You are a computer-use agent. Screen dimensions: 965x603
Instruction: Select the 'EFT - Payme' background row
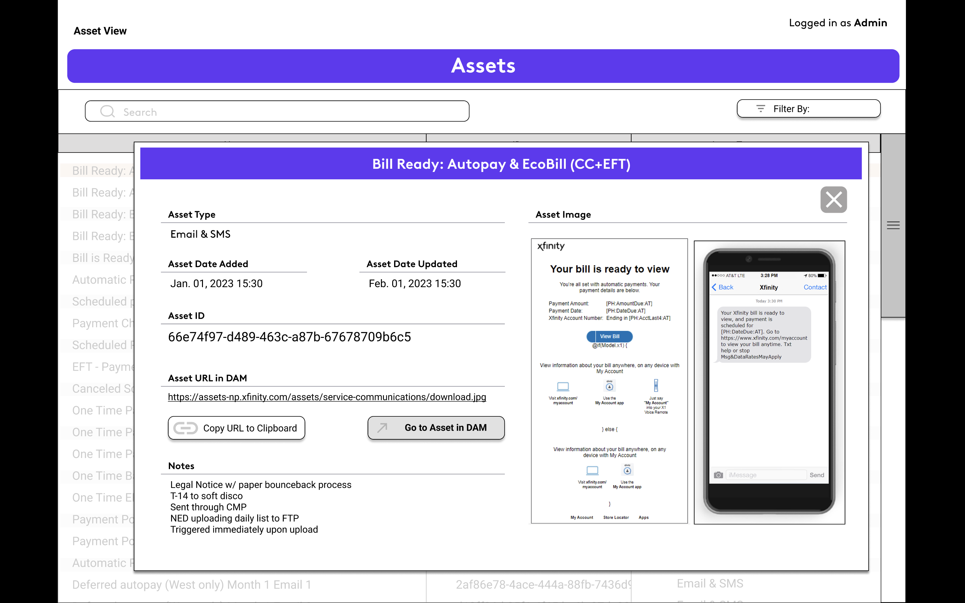pos(103,367)
